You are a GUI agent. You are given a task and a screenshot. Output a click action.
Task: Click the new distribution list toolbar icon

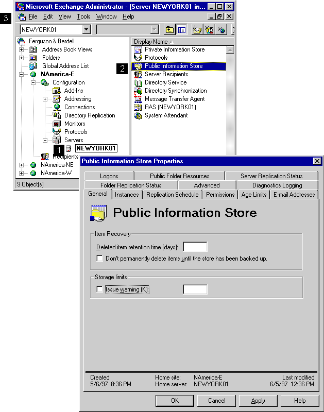(210, 30)
